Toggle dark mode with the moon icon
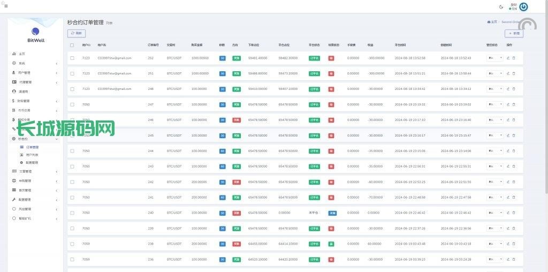The image size is (548, 272). (x=501, y=7)
